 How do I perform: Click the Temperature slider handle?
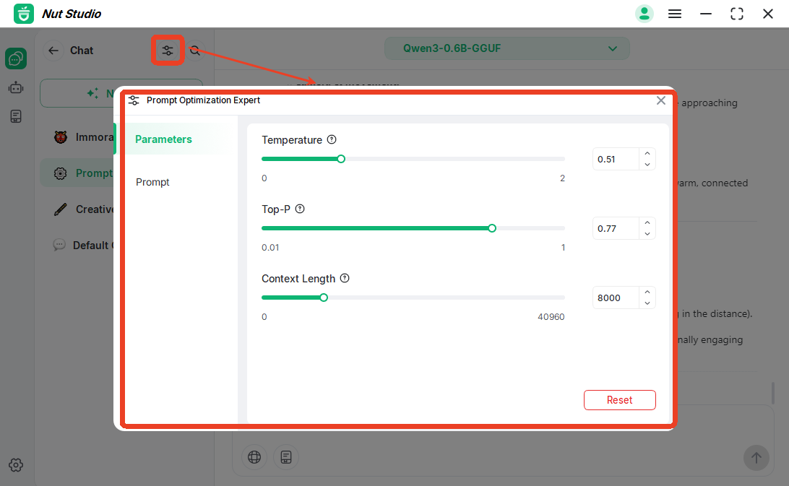coord(341,159)
